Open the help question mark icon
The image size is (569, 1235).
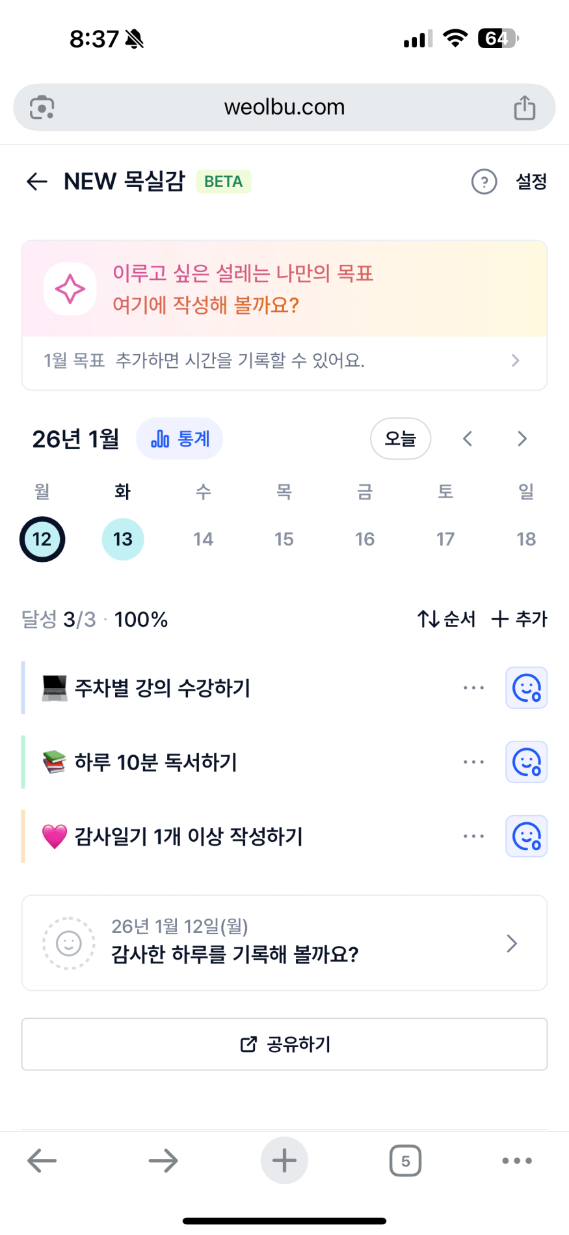tap(484, 182)
